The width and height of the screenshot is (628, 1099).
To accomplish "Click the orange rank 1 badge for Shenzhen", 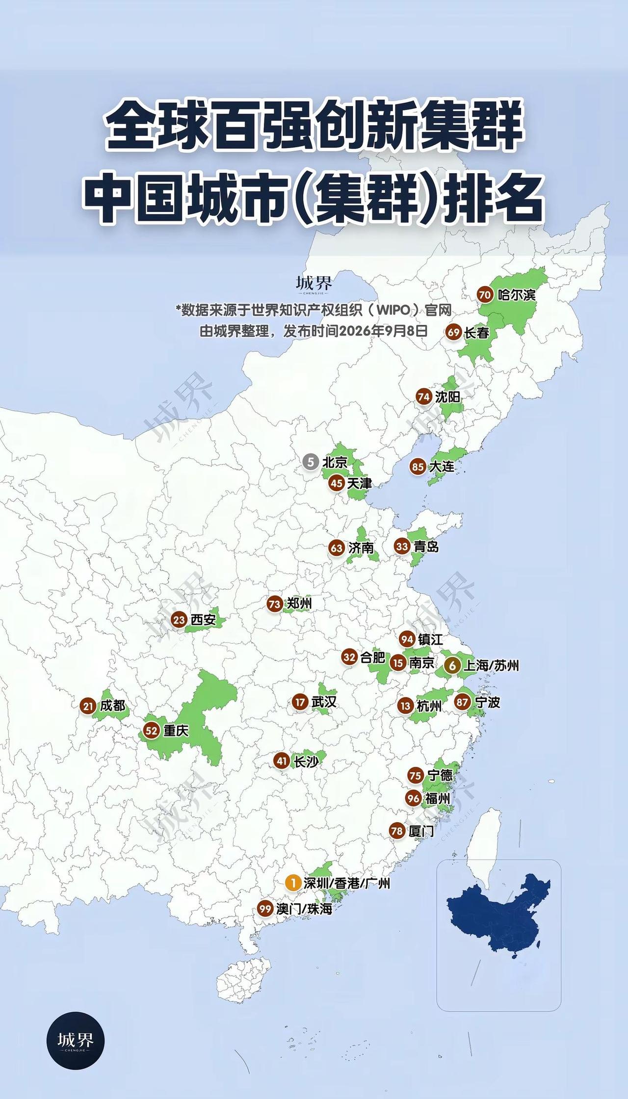I will [293, 883].
